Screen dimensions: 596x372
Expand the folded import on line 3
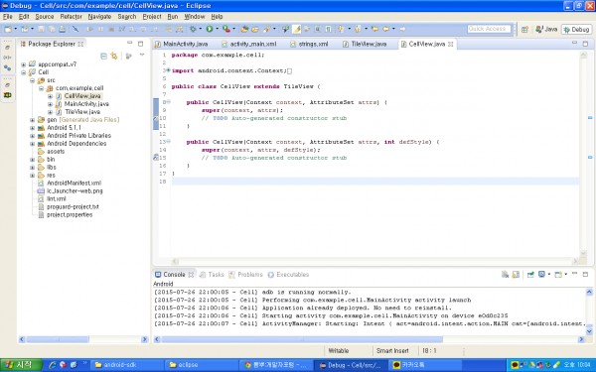[169, 70]
